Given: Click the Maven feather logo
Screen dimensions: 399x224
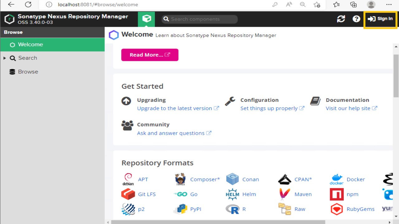Looking at the screenshot, I should click(x=284, y=194).
